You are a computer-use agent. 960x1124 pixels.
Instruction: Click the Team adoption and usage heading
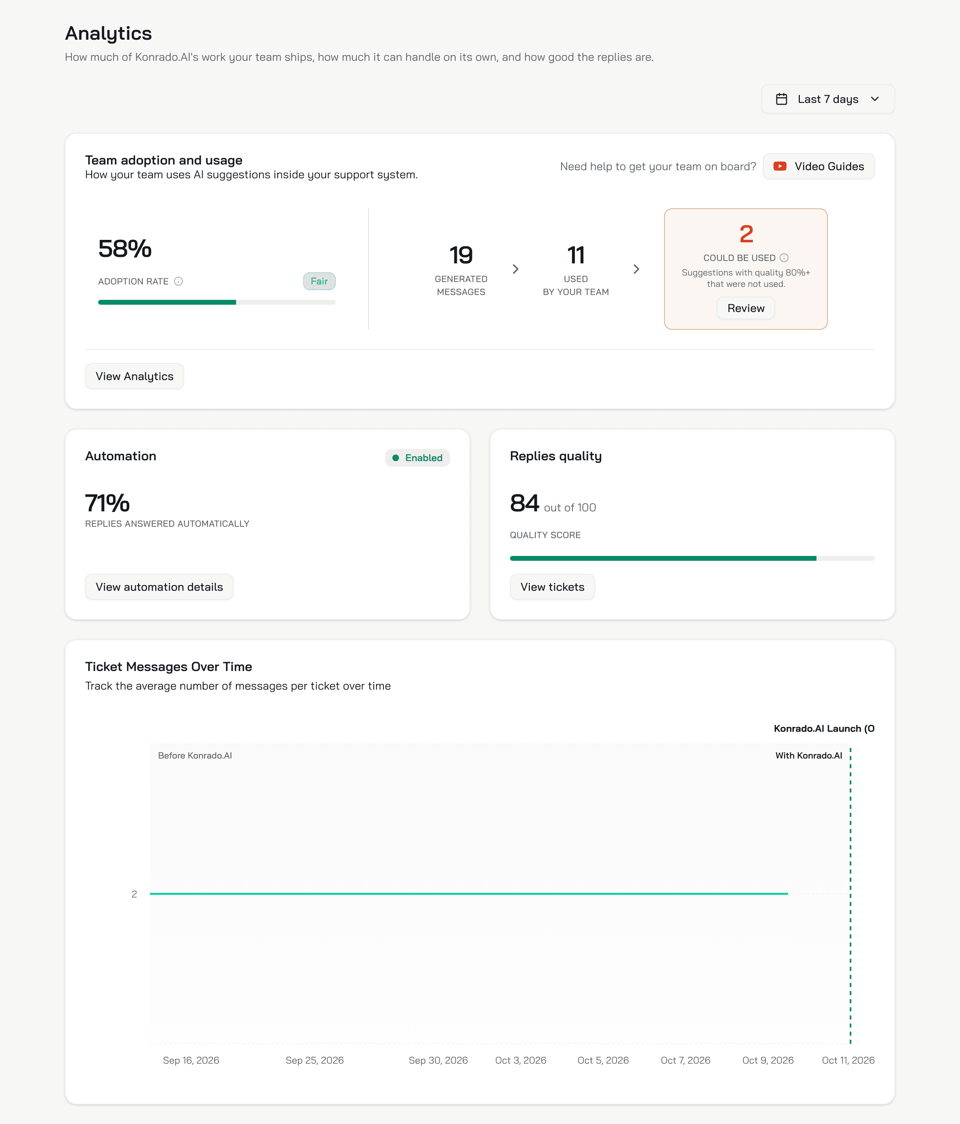click(164, 160)
